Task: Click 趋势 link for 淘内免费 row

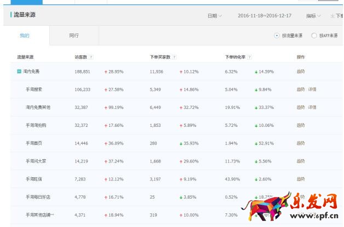Action: click(x=301, y=72)
